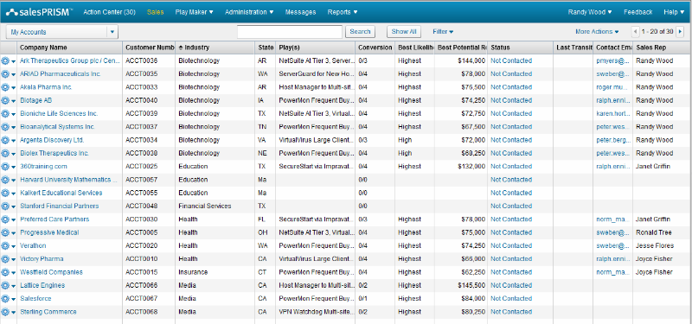This screenshot has width=692, height=324.
Task: Open the Randy Wood user menu
Action: tap(590, 12)
